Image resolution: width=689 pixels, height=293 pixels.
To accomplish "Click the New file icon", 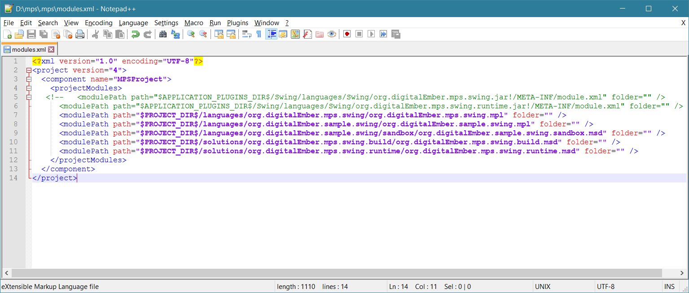I will point(8,34).
